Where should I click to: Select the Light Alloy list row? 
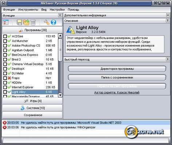[30, 92]
